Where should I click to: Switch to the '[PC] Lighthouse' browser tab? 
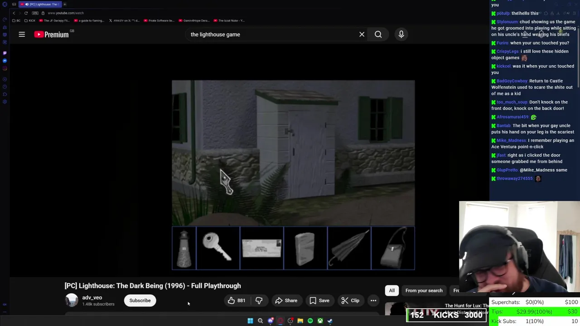pyautogui.click(x=40, y=4)
